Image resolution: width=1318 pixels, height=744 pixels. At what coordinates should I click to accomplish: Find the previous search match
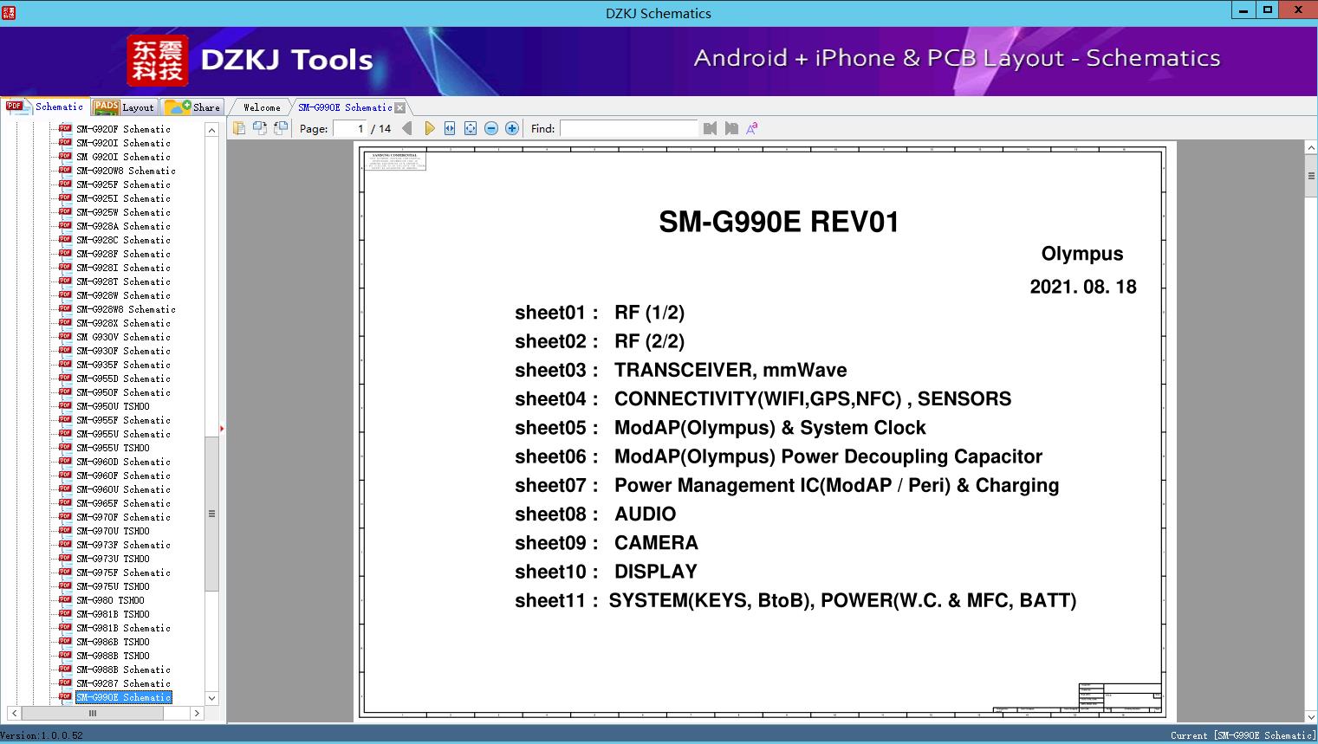[711, 128]
